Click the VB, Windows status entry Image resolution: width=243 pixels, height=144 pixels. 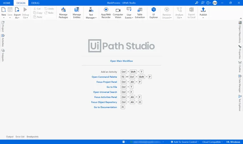coord(233,142)
